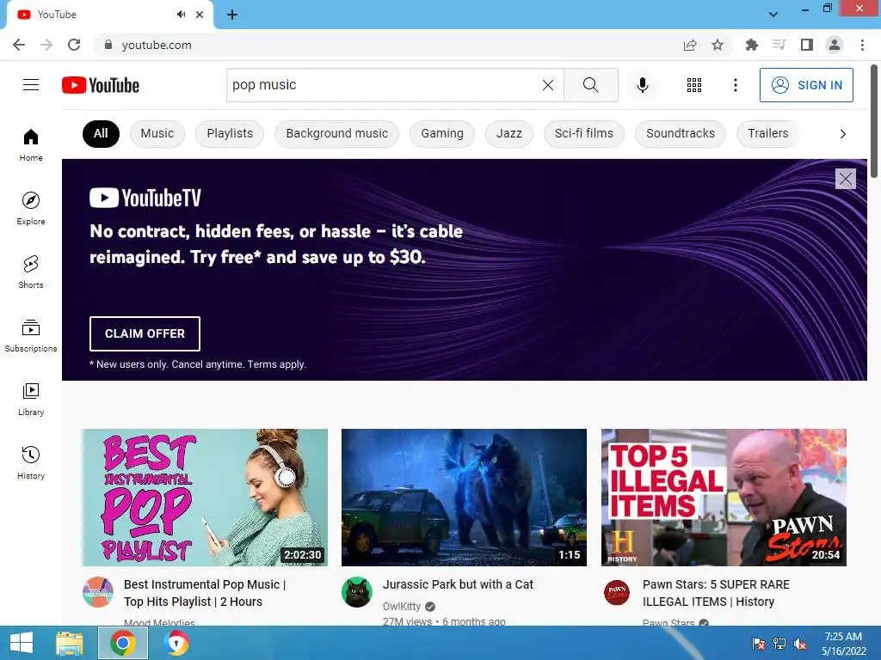
Task: Open Explore in sidebar
Action: (x=31, y=208)
